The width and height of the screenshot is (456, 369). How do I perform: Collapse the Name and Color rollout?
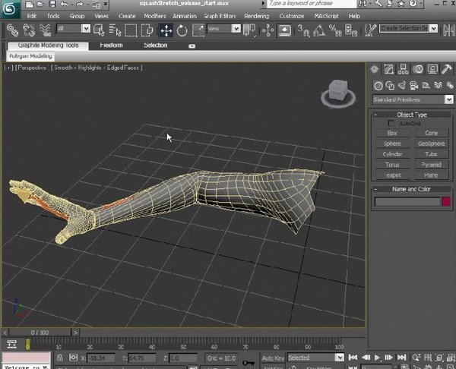[x=412, y=189]
